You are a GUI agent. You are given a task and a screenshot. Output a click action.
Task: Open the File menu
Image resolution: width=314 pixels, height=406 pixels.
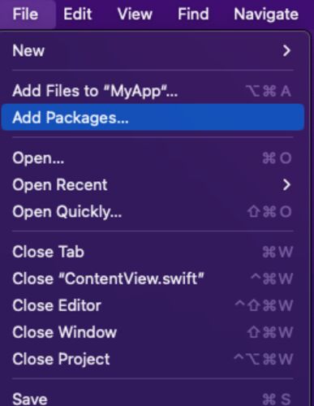pyautogui.click(x=25, y=14)
